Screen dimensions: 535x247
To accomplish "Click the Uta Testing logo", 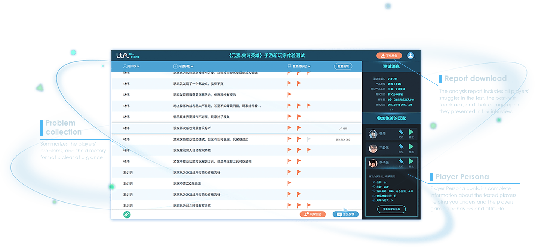I will pyautogui.click(x=127, y=55).
